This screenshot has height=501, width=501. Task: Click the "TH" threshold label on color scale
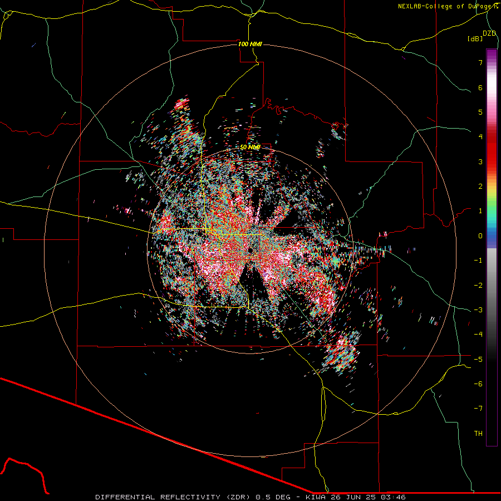(478, 434)
